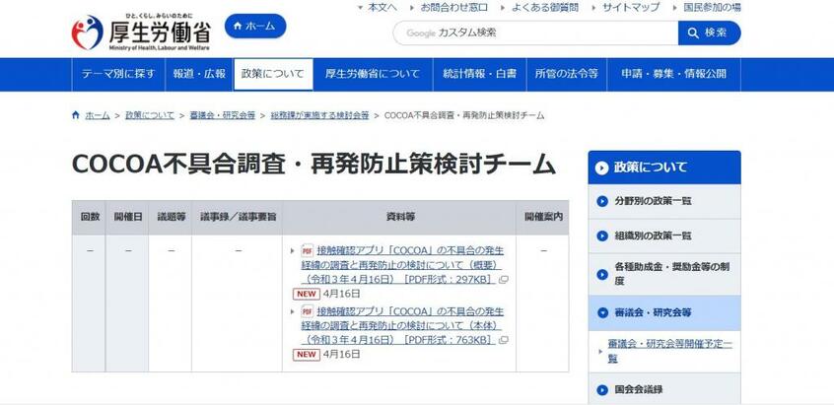
Task: Click 組織別の政策一覧 sidebar item
Action: (x=664, y=236)
